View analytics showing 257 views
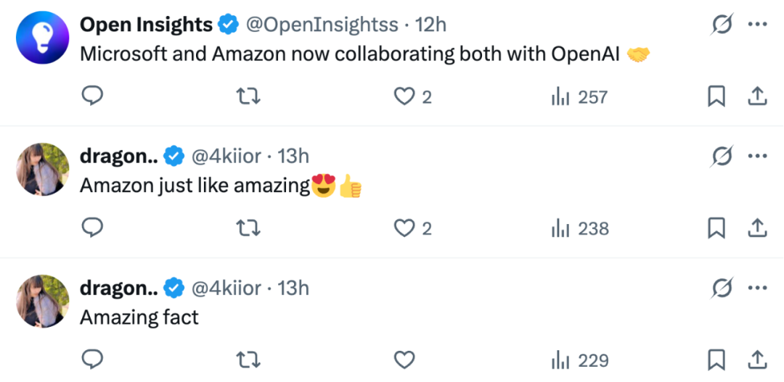784x382 pixels. click(579, 96)
